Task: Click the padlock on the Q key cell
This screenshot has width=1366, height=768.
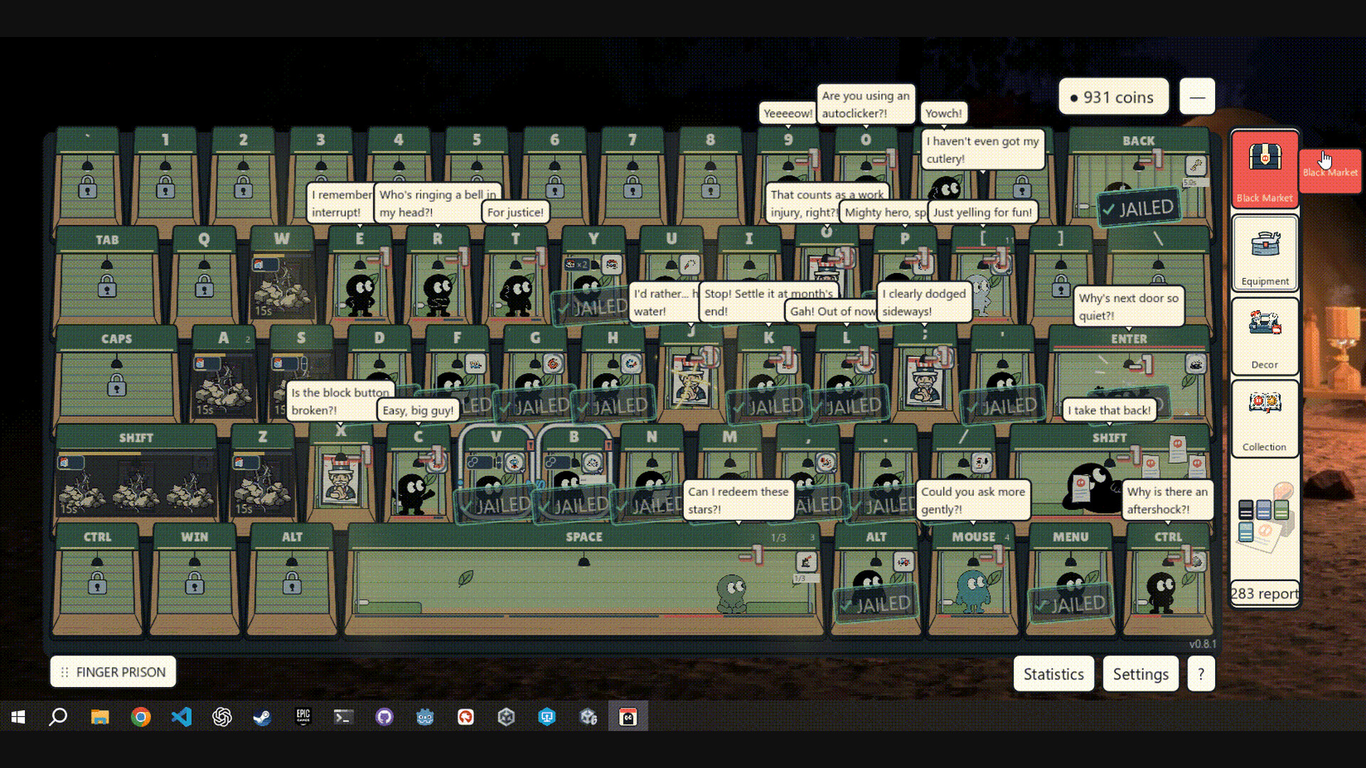Action: pyautogui.click(x=204, y=287)
